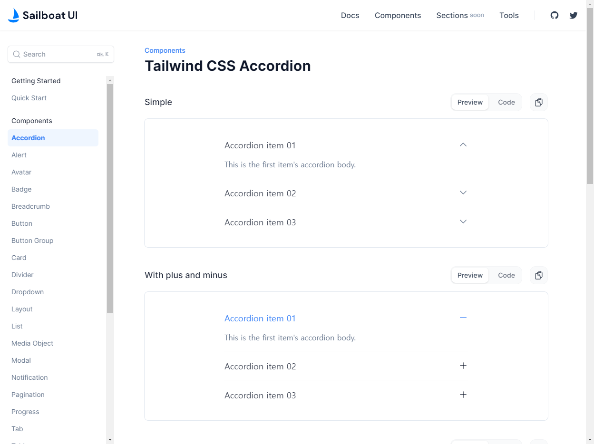Go to the Button Group sidebar link
The height and width of the screenshot is (444, 594).
tap(32, 241)
